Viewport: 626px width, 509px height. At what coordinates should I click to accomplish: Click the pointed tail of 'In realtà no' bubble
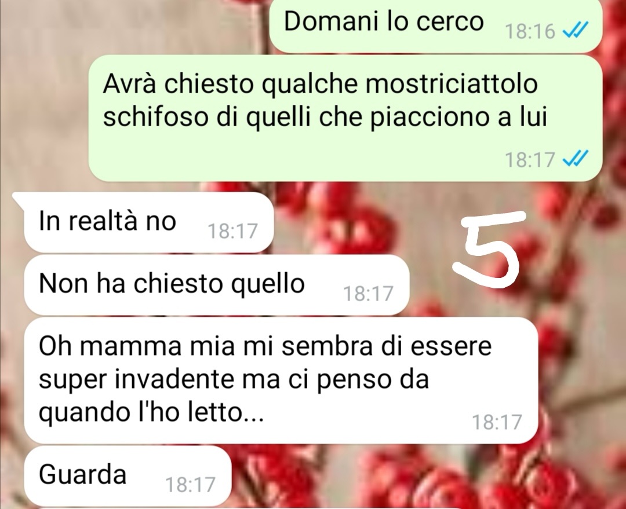19,198
